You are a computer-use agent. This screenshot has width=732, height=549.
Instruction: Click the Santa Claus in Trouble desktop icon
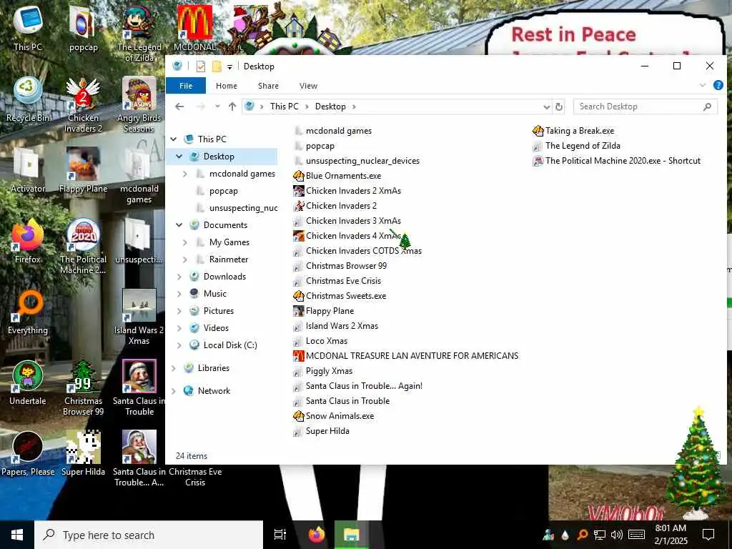[139, 388]
